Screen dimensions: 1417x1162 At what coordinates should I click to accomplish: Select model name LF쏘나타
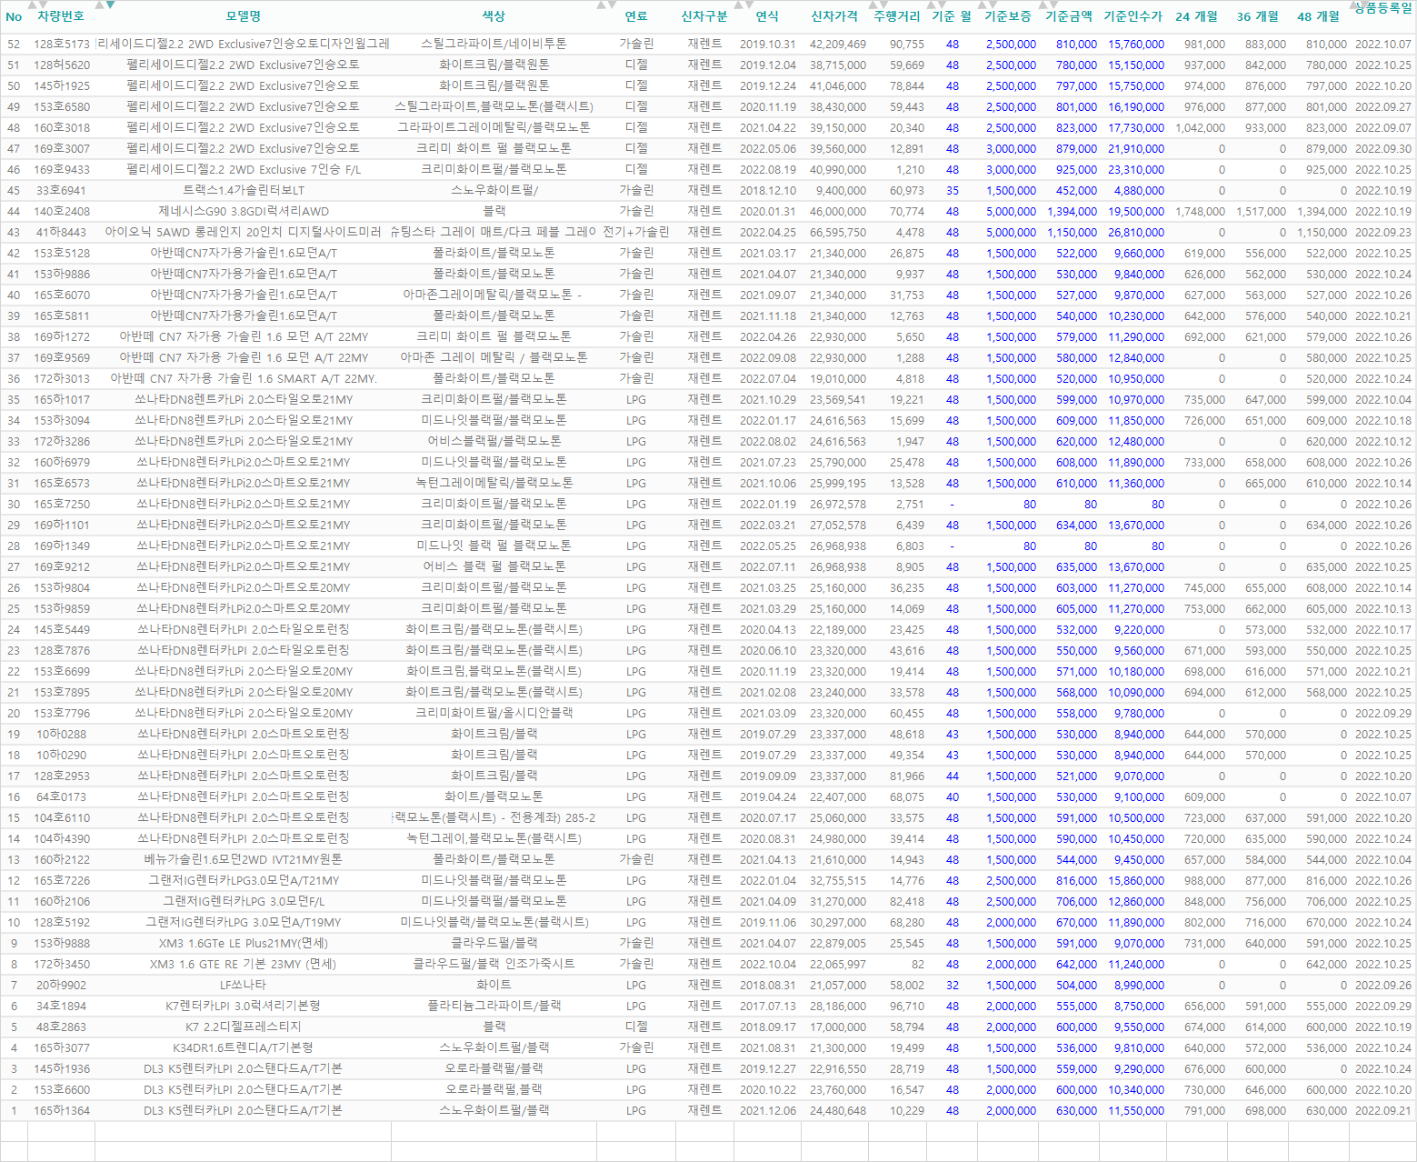pos(244,986)
